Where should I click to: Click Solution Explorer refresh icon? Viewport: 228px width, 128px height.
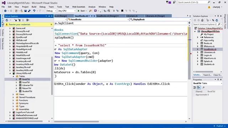tap(217, 20)
